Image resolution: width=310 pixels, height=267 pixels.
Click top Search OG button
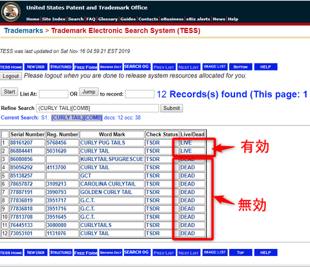pyautogui.click(x=136, y=67)
